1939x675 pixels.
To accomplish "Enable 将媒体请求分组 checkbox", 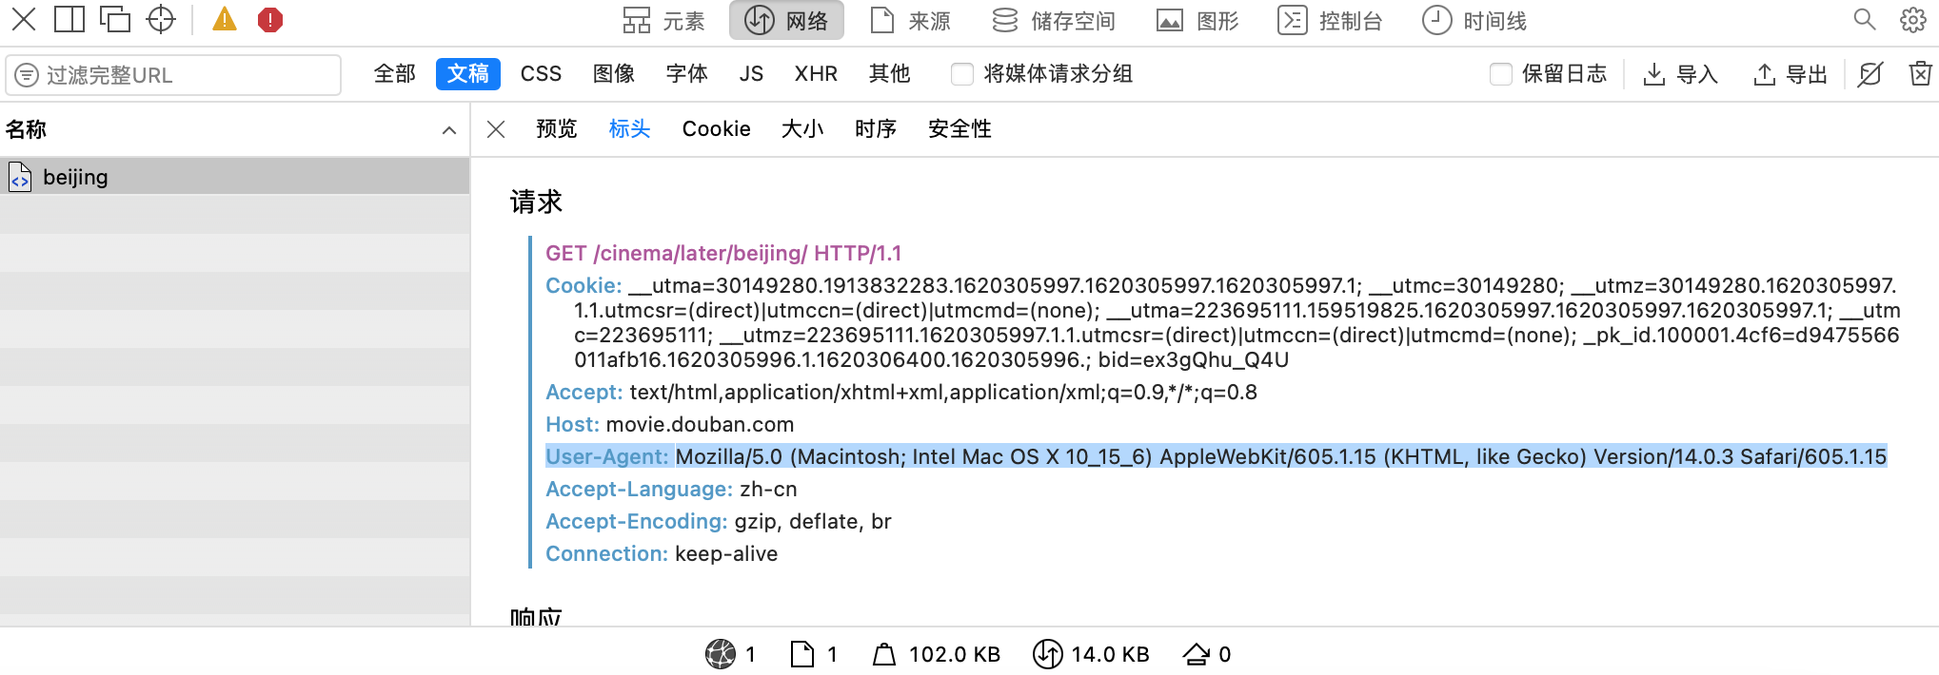I will pyautogui.click(x=962, y=74).
